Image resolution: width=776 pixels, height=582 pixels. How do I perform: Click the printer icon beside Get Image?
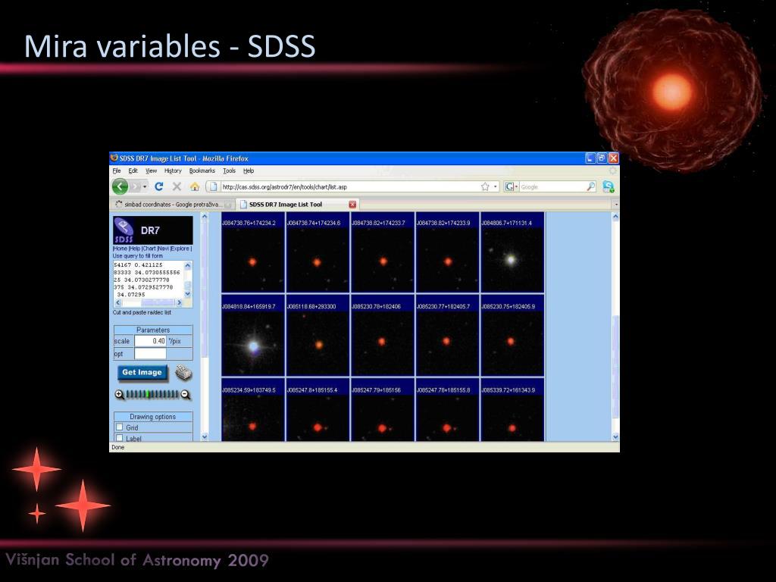[183, 373]
